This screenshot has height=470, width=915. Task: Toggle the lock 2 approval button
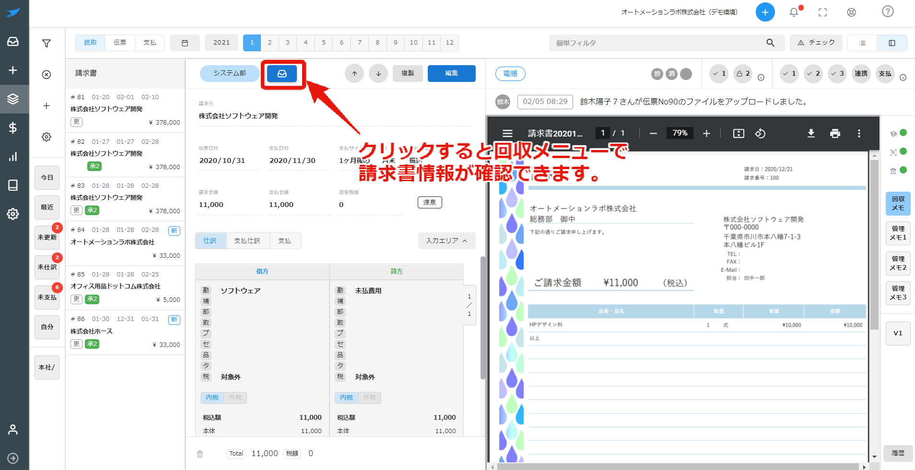point(743,73)
